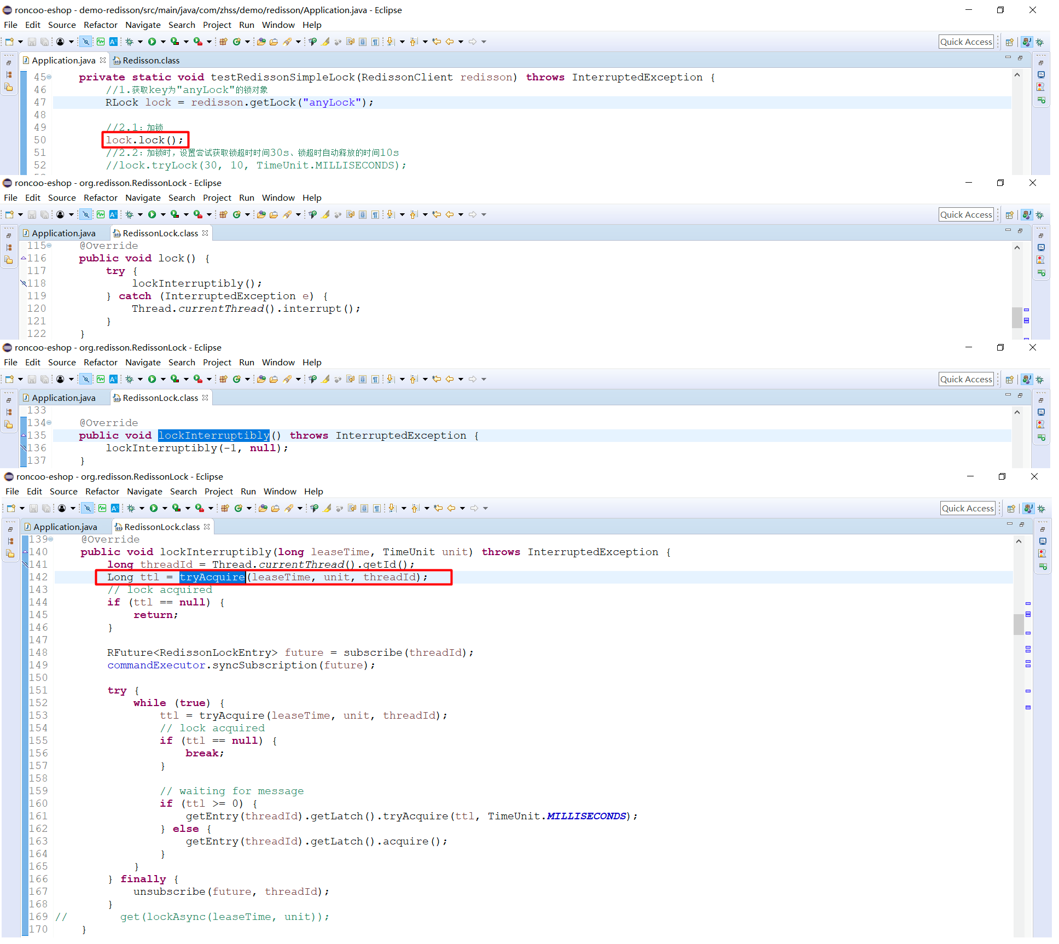Switch to Debug perspective in the Application.java window
The height and width of the screenshot is (944, 1059).
tap(1040, 42)
